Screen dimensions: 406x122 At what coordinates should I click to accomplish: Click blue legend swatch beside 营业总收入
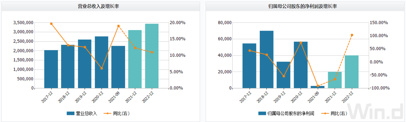[x=71, y=113]
